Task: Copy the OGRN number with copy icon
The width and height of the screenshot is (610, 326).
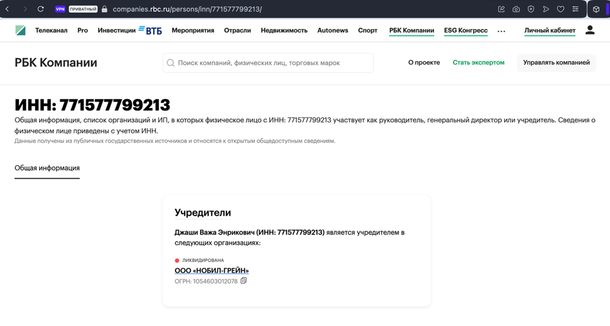Action: coord(243,281)
